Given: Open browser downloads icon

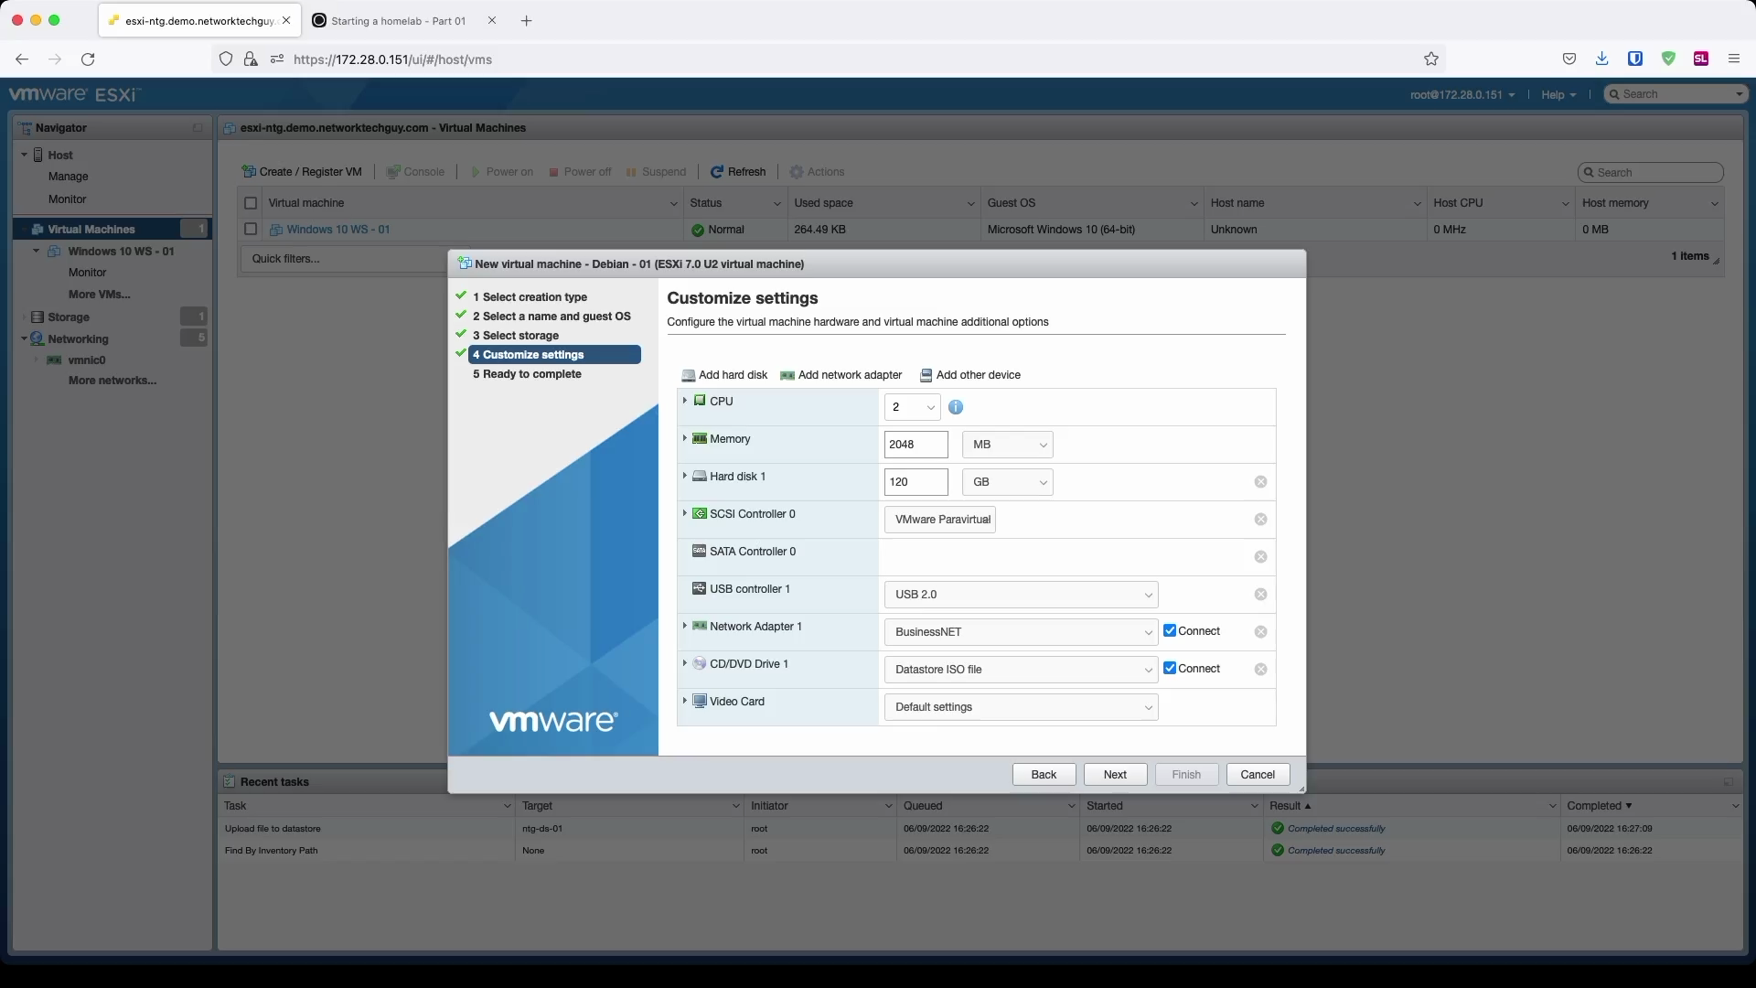Looking at the screenshot, I should click(x=1601, y=59).
